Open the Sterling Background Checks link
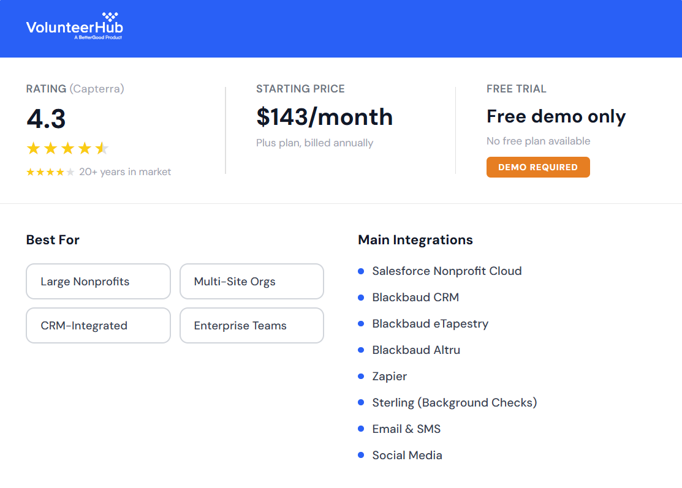The height and width of the screenshot is (488, 682). [455, 403]
